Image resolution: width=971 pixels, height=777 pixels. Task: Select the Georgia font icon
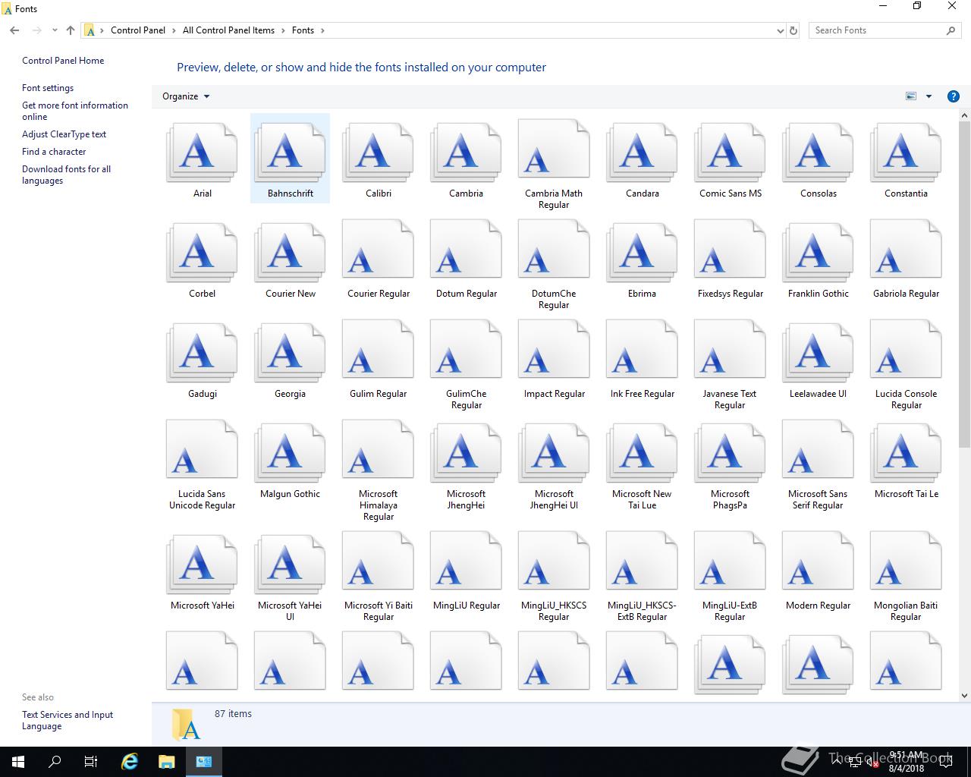[x=290, y=351]
